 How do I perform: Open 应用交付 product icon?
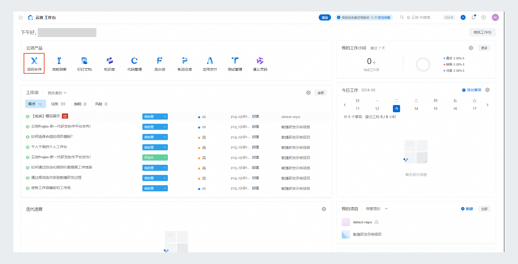click(210, 64)
